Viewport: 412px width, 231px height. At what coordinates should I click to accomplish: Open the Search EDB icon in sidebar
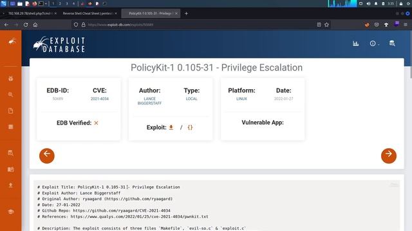(11, 153)
